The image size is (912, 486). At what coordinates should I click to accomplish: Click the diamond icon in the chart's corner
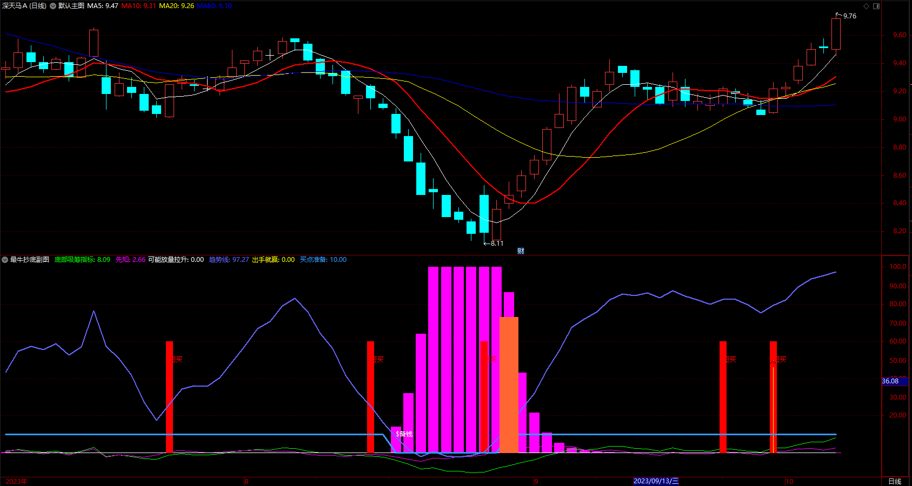tap(866, 6)
